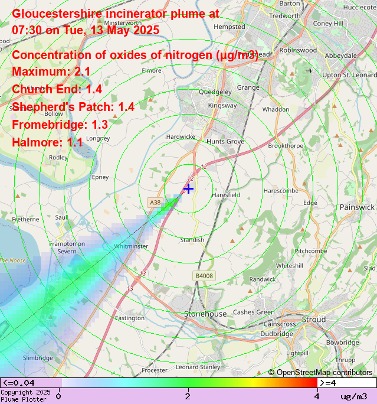
Task: Click the 'Kingsway' place label
Action: [x=222, y=106]
